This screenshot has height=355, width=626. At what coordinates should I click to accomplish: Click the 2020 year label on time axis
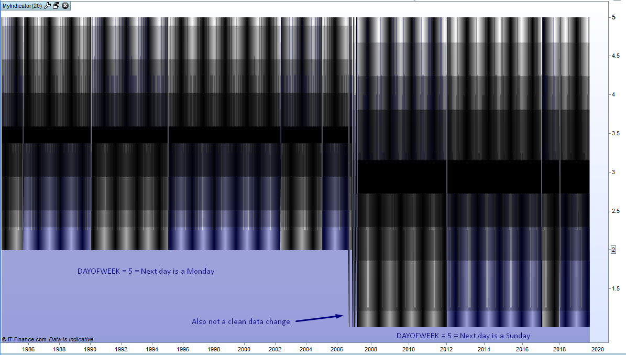(x=598, y=349)
